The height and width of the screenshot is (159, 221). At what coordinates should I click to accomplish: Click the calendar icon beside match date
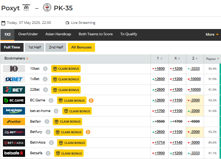(3, 23)
